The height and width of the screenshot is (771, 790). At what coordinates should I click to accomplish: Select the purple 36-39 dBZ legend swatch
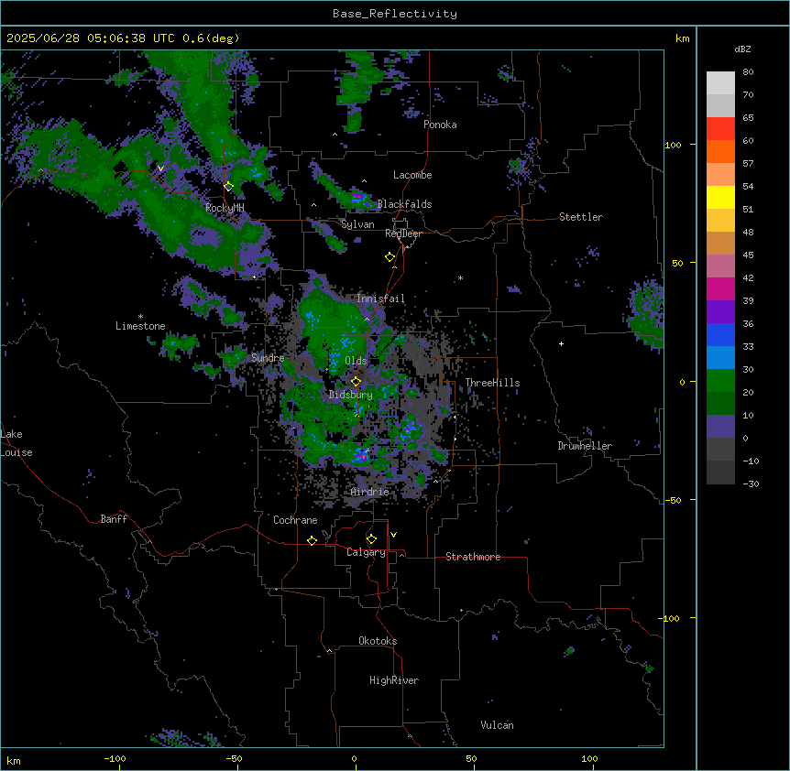(720, 312)
